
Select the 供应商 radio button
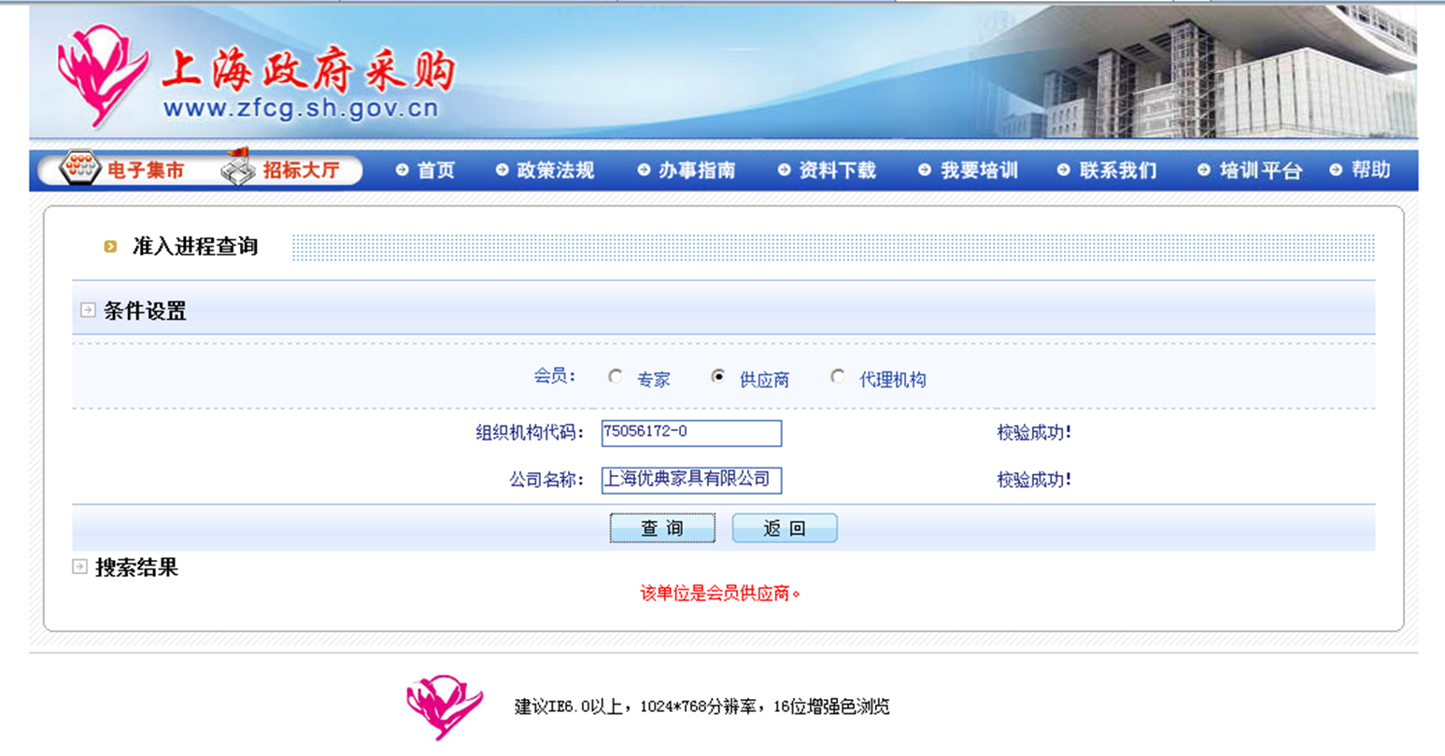click(717, 376)
